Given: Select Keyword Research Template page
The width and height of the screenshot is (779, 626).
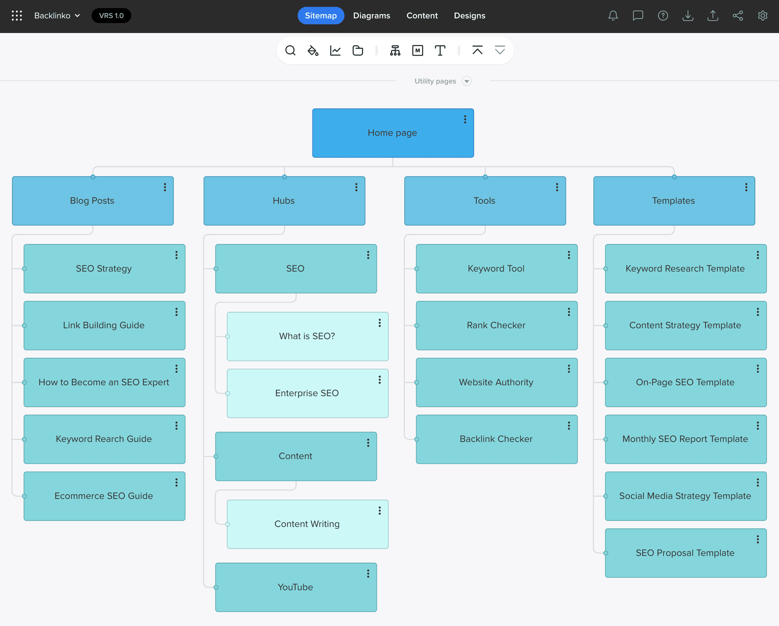Looking at the screenshot, I should (x=686, y=268).
